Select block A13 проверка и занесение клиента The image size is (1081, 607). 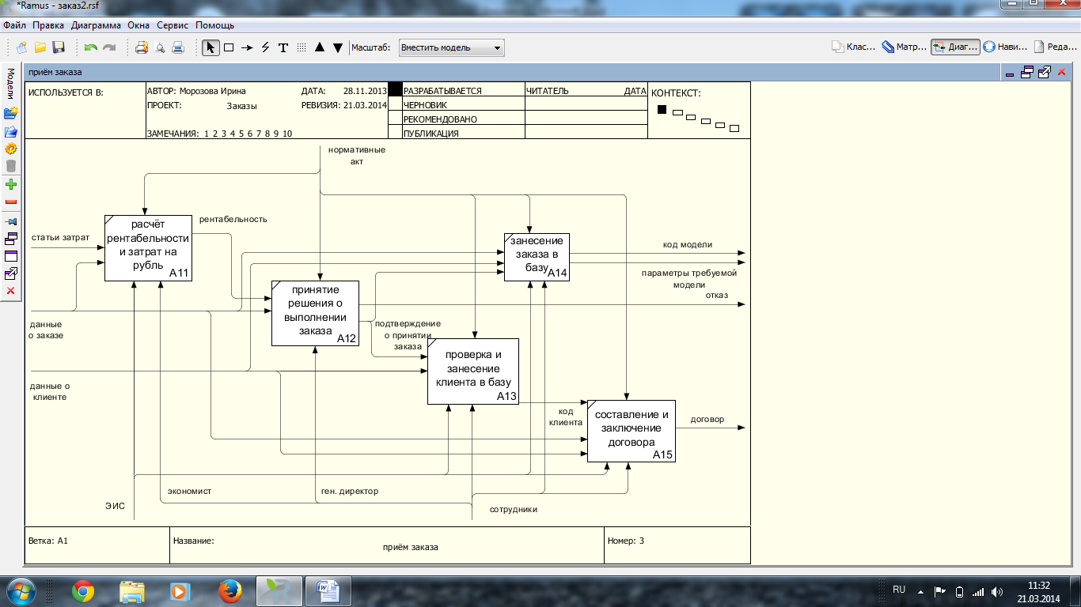[473, 371]
